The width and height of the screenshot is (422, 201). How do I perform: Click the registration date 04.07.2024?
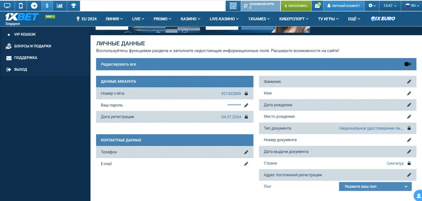pyautogui.click(x=231, y=117)
